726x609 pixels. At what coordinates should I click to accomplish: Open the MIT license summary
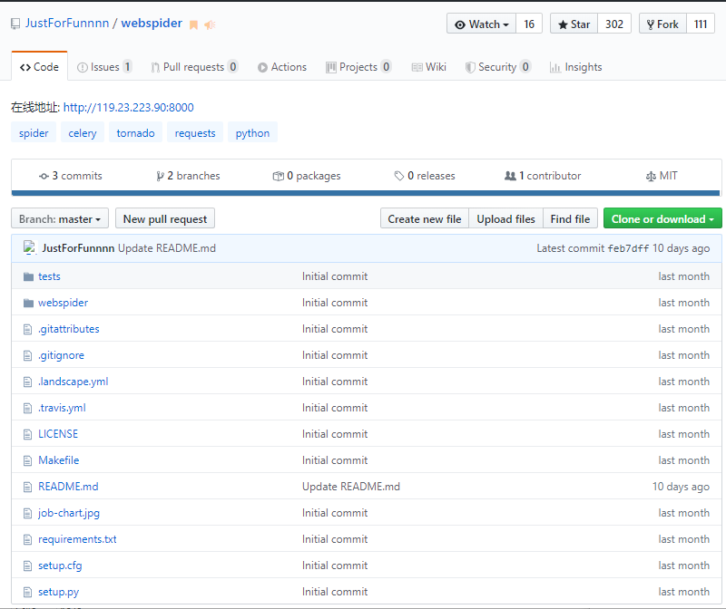662,176
